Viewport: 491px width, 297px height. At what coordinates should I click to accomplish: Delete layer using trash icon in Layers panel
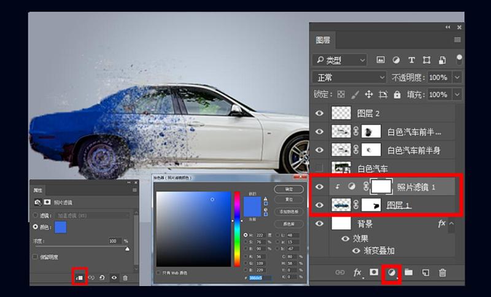442,272
